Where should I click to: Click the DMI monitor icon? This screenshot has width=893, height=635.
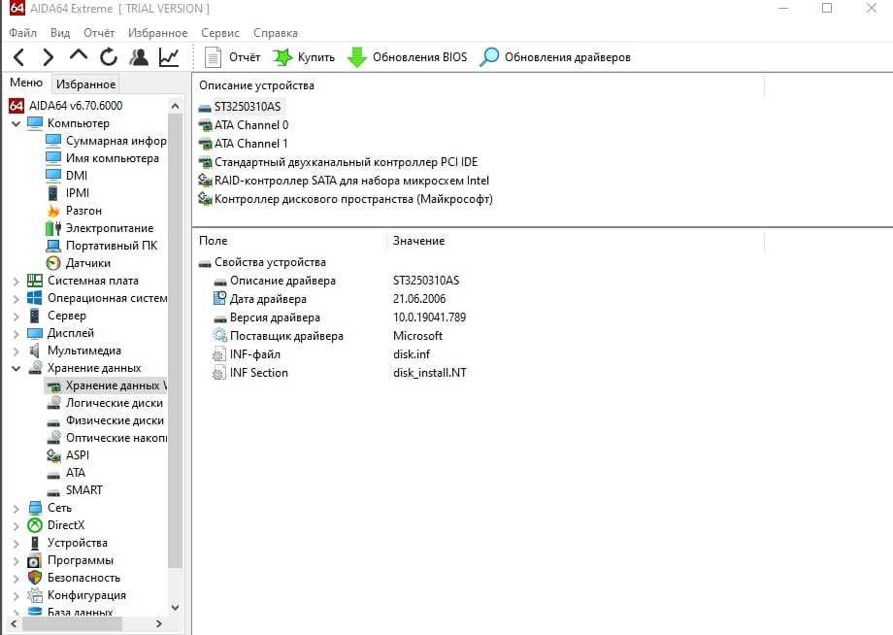pyautogui.click(x=53, y=176)
